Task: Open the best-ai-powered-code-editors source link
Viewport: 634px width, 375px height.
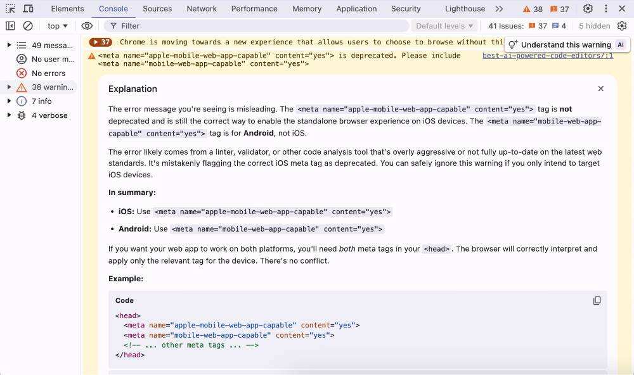Action: point(547,56)
